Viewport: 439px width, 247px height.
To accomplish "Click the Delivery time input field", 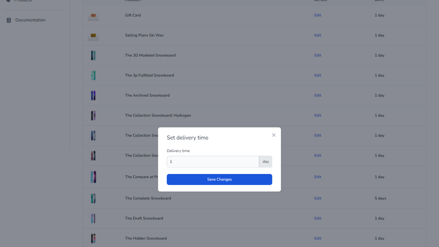I will pyautogui.click(x=213, y=162).
